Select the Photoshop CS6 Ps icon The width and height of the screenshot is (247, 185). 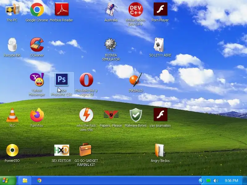pyautogui.click(x=61, y=79)
